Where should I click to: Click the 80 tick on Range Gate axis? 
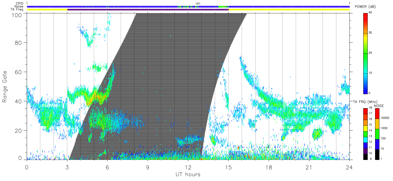[x=19, y=43]
